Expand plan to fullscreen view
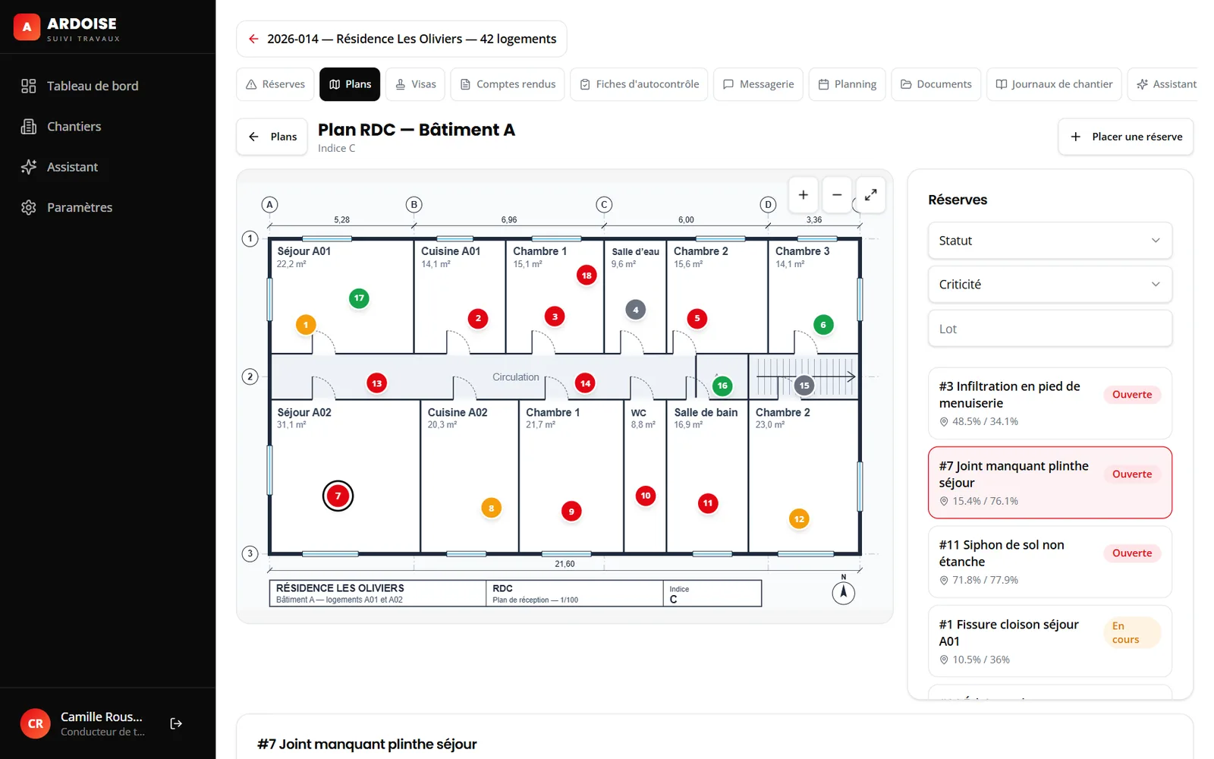Image resolution: width=1214 pixels, height=759 pixels. [x=870, y=195]
